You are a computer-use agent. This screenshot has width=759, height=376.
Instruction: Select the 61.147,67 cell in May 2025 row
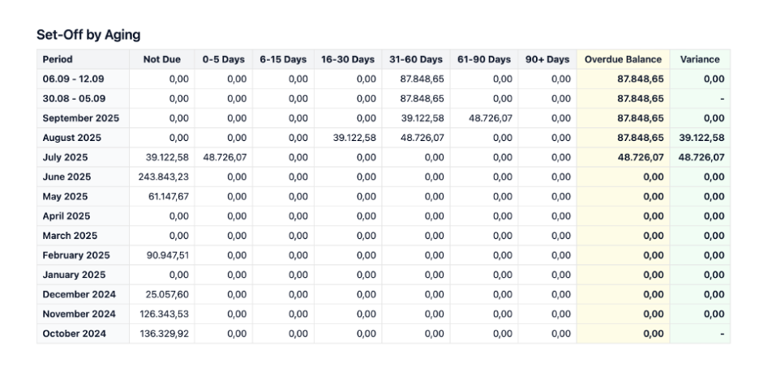tap(168, 197)
